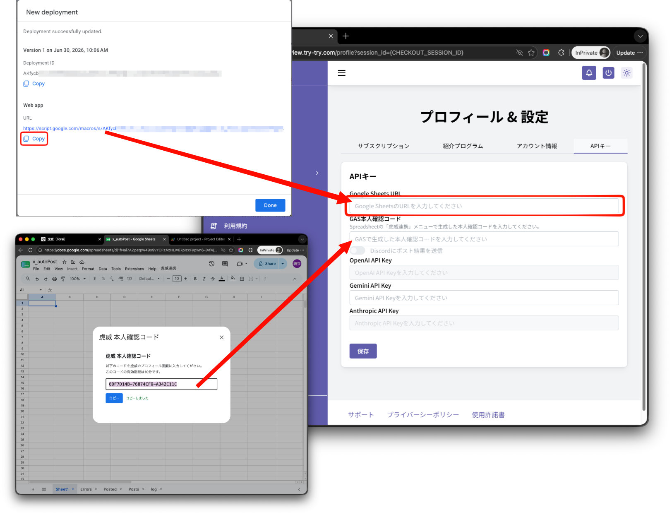Viewport: 672px width, 515px height.
Task: Open Errors sheet tab dropdown
Action: (x=96, y=489)
